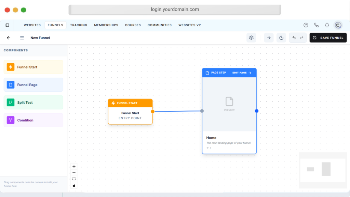
Task: Zoom out on canvas with minus icon
Action: click(x=74, y=173)
